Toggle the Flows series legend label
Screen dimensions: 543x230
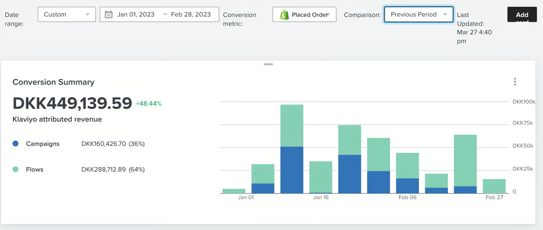(34, 170)
